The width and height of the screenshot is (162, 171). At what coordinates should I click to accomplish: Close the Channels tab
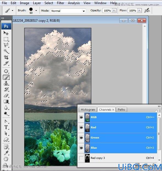113,110
